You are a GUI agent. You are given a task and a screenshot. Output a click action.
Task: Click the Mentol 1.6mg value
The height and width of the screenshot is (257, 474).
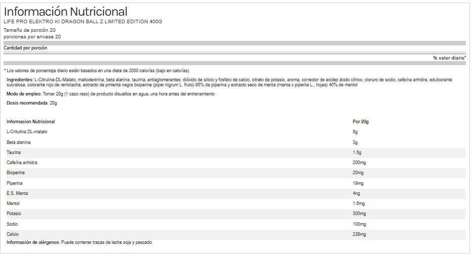358,203
